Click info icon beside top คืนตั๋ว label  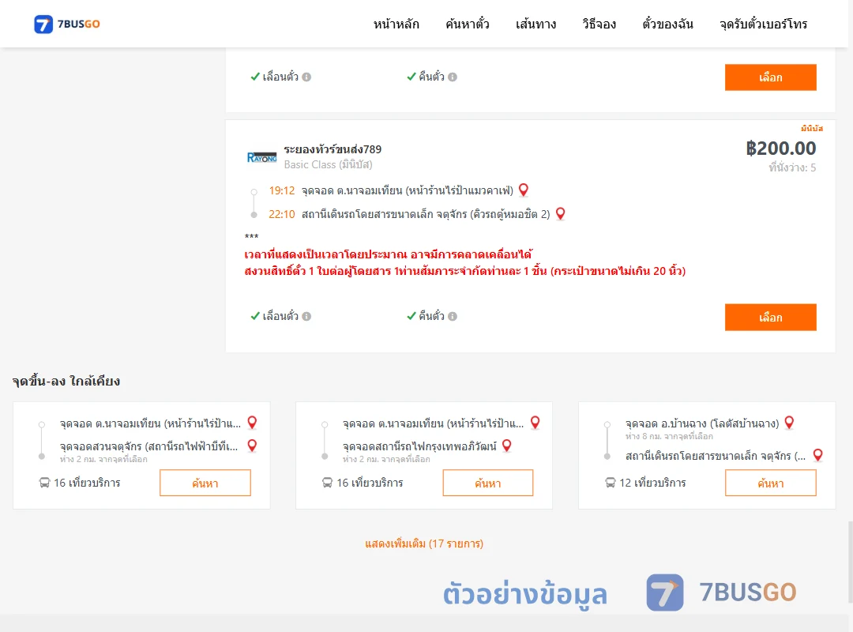(x=453, y=77)
